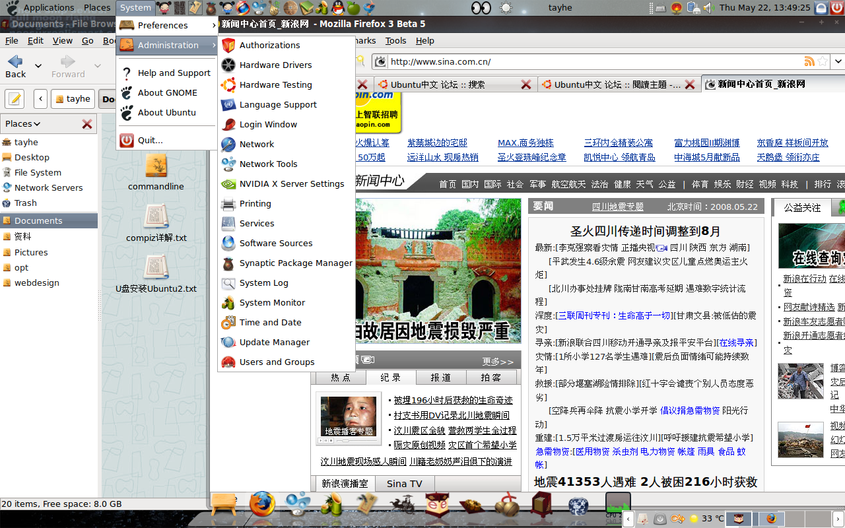Click the Software Sources icon
Viewport: 845px width, 528px height.
click(x=228, y=243)
